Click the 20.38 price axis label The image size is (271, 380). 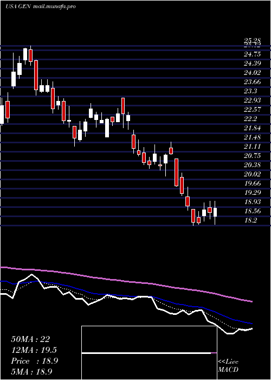click(253, 165)
